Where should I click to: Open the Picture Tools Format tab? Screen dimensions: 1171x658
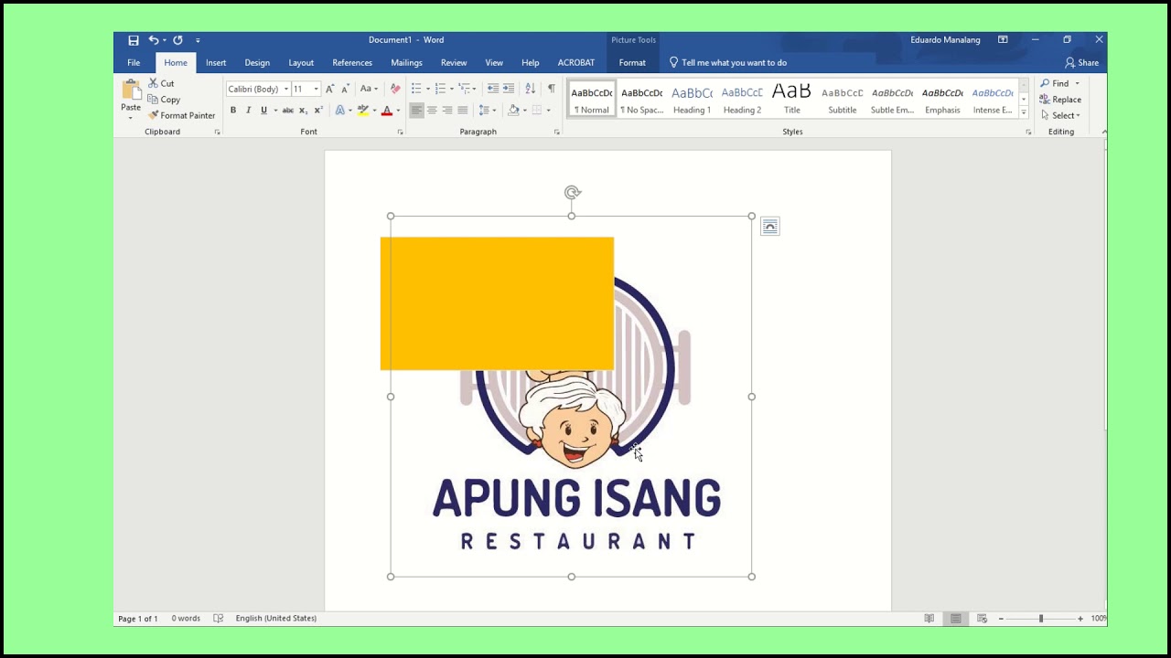tap(632, 63)
